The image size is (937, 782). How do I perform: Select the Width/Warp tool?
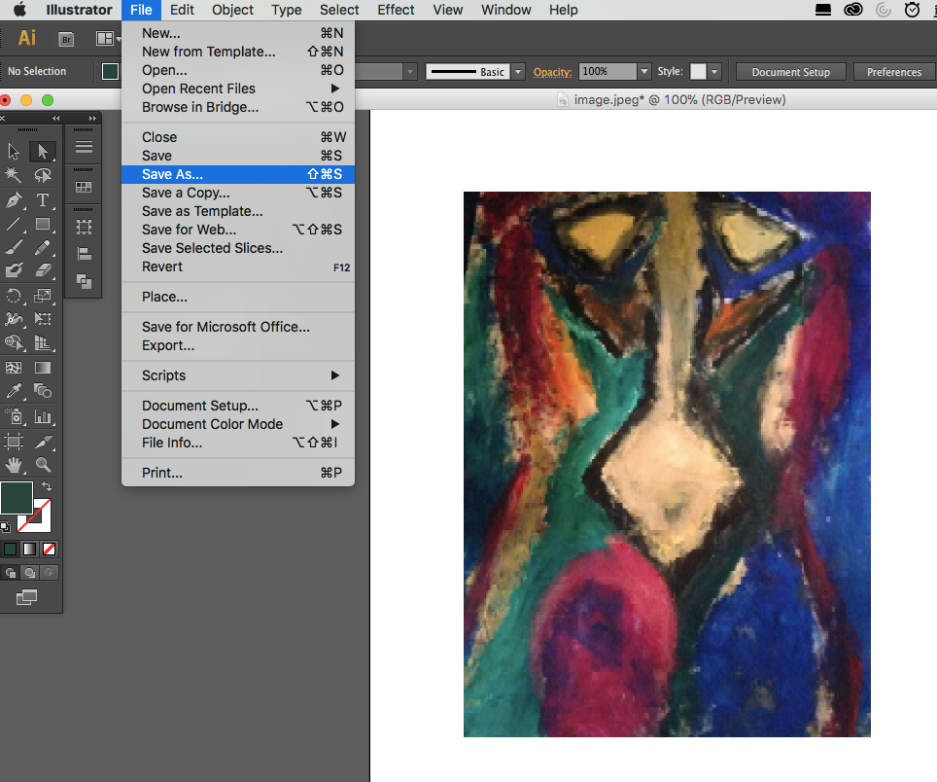pyautogui.click(x=14, y=319)
